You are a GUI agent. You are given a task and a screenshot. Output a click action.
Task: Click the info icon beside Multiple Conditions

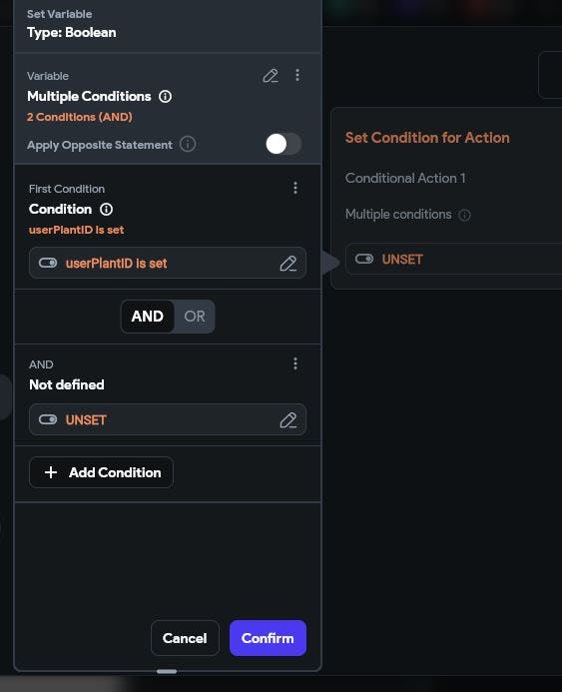165,96
